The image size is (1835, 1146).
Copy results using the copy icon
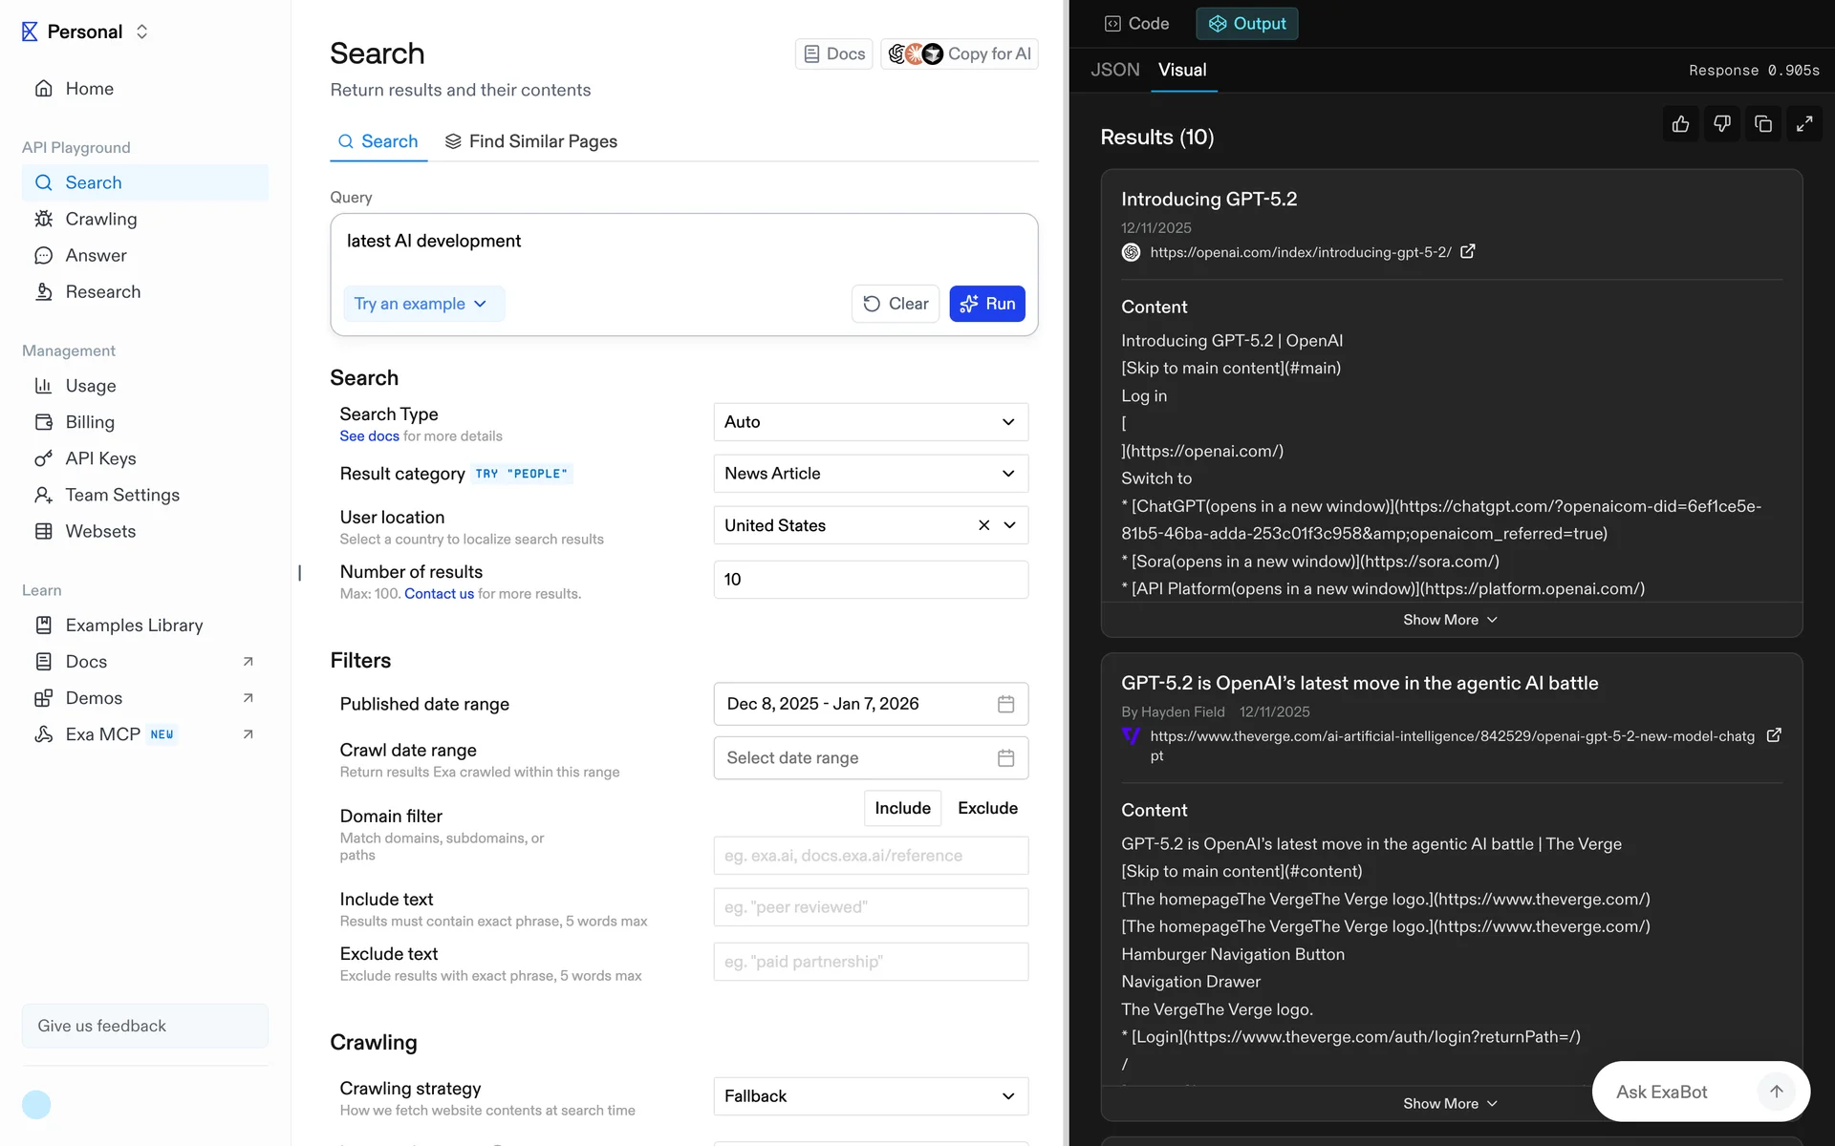[1763, 124]
